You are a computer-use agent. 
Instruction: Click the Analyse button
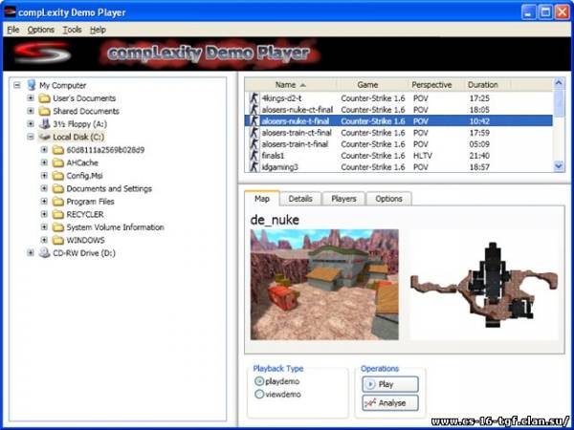(390, 403)
